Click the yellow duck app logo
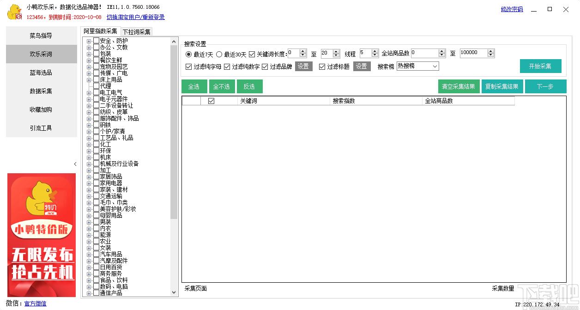This screenshot has height=310, width=580. 14,12
